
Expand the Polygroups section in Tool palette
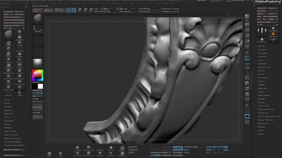[x=263, y=88]
